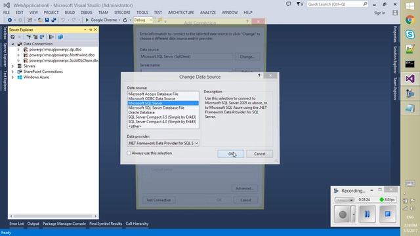This screenshot has height=236, width=420.
Task: Expand the Windows Azure node
Action: [12, 77]
